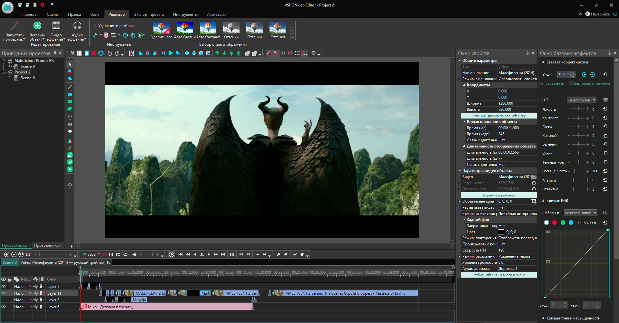Open the Шаблоны templates dropdown
This screenshot has height=323, width=619.
(581, 213)
